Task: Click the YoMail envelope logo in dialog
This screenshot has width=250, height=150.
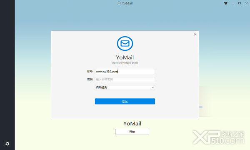Action: click(125, 43)
